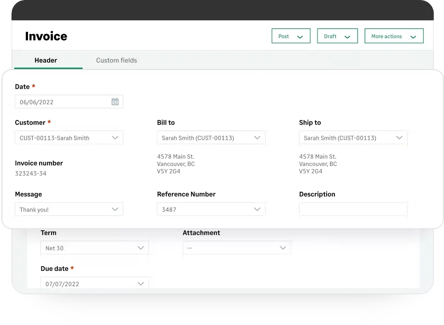
Task: Click the Customer field label
Action: pos(30,122)
